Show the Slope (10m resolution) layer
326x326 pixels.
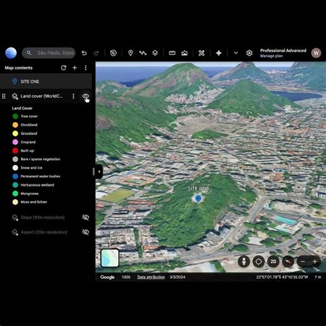click(85, 218)
